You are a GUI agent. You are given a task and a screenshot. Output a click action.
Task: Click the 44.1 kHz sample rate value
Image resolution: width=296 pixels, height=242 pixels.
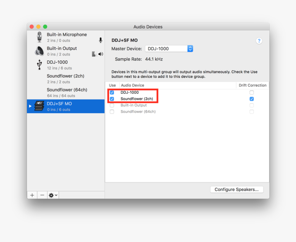(154, 59)
